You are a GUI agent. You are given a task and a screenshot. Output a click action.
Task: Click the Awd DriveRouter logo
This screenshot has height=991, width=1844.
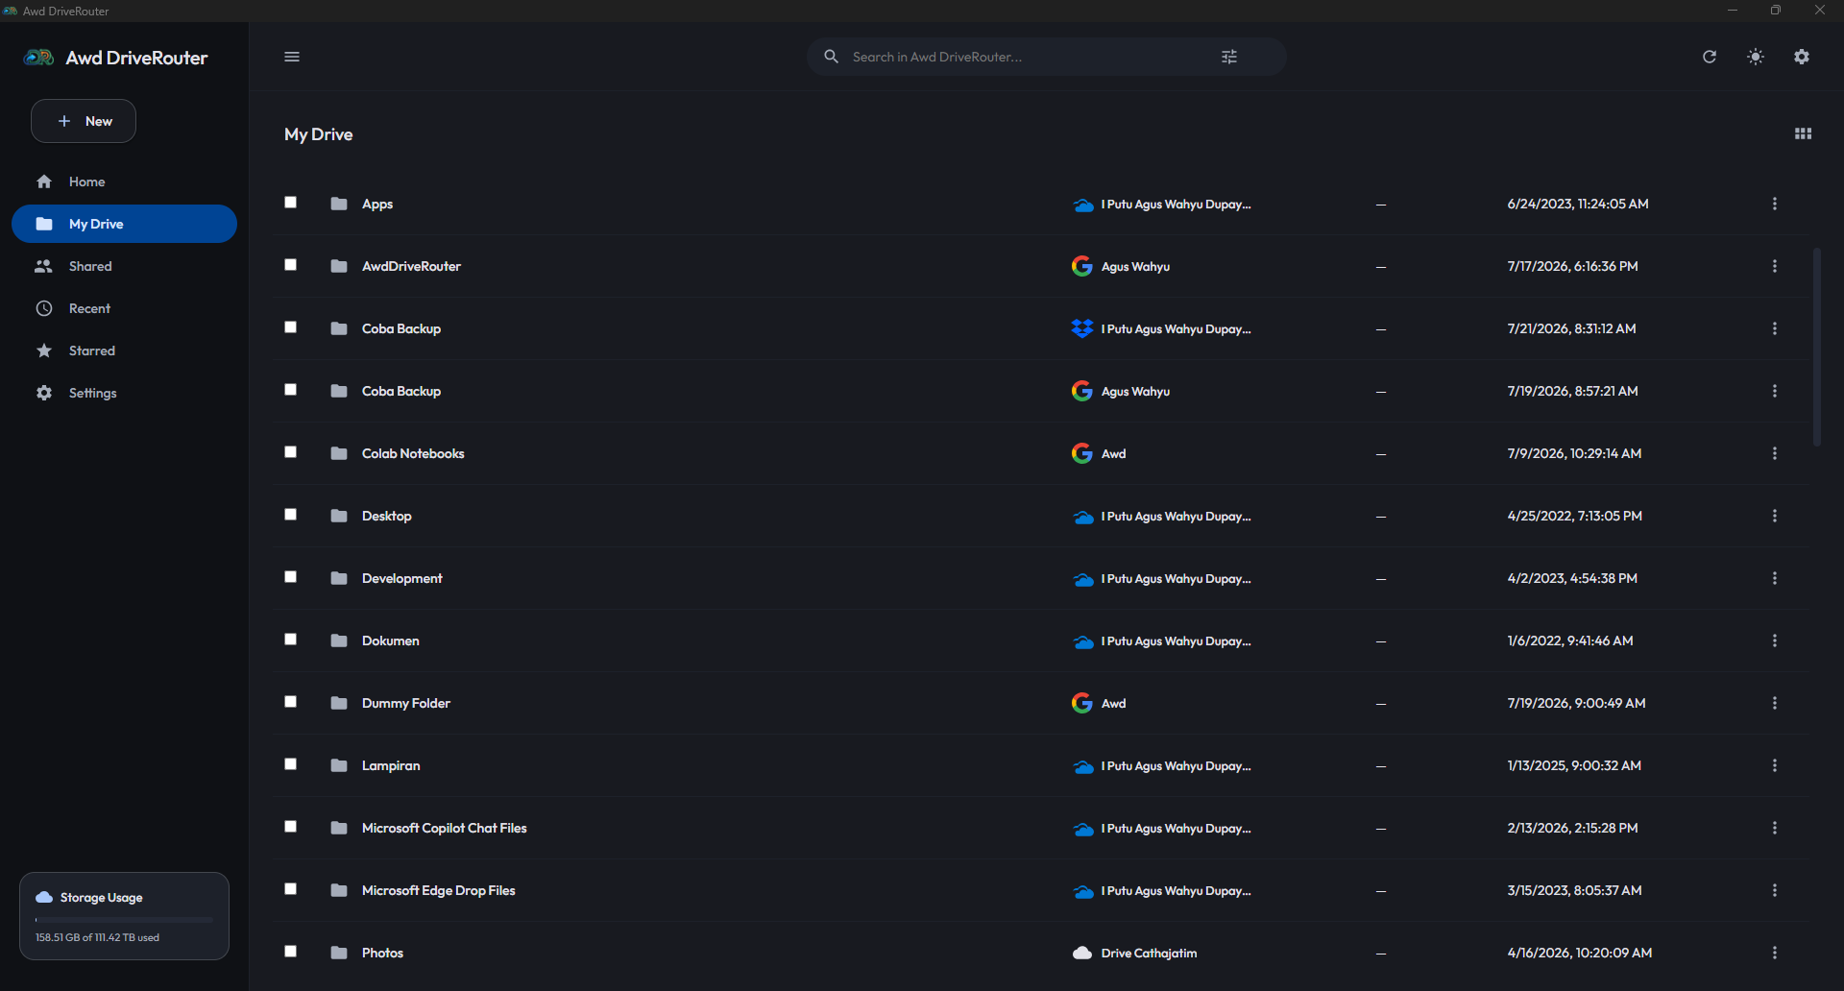(x=38, y=58)
